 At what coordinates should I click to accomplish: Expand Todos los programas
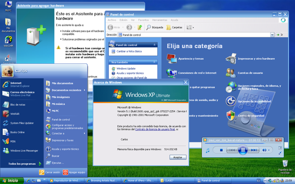pos(24,164)
